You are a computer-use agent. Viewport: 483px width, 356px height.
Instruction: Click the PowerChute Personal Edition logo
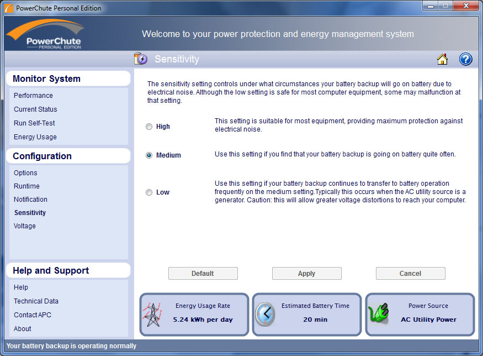(x=46, y=34)
